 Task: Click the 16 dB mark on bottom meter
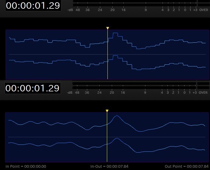point(123,93)
